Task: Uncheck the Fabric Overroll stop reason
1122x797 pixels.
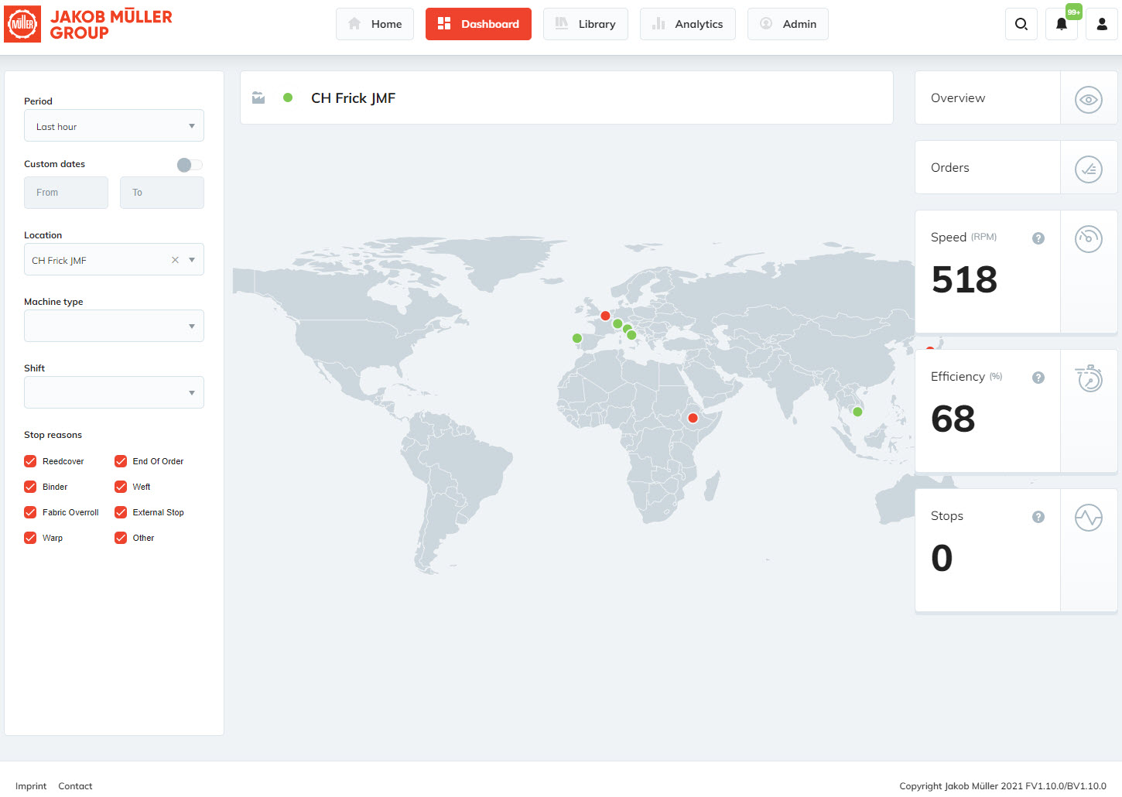Action: (30, 512)
